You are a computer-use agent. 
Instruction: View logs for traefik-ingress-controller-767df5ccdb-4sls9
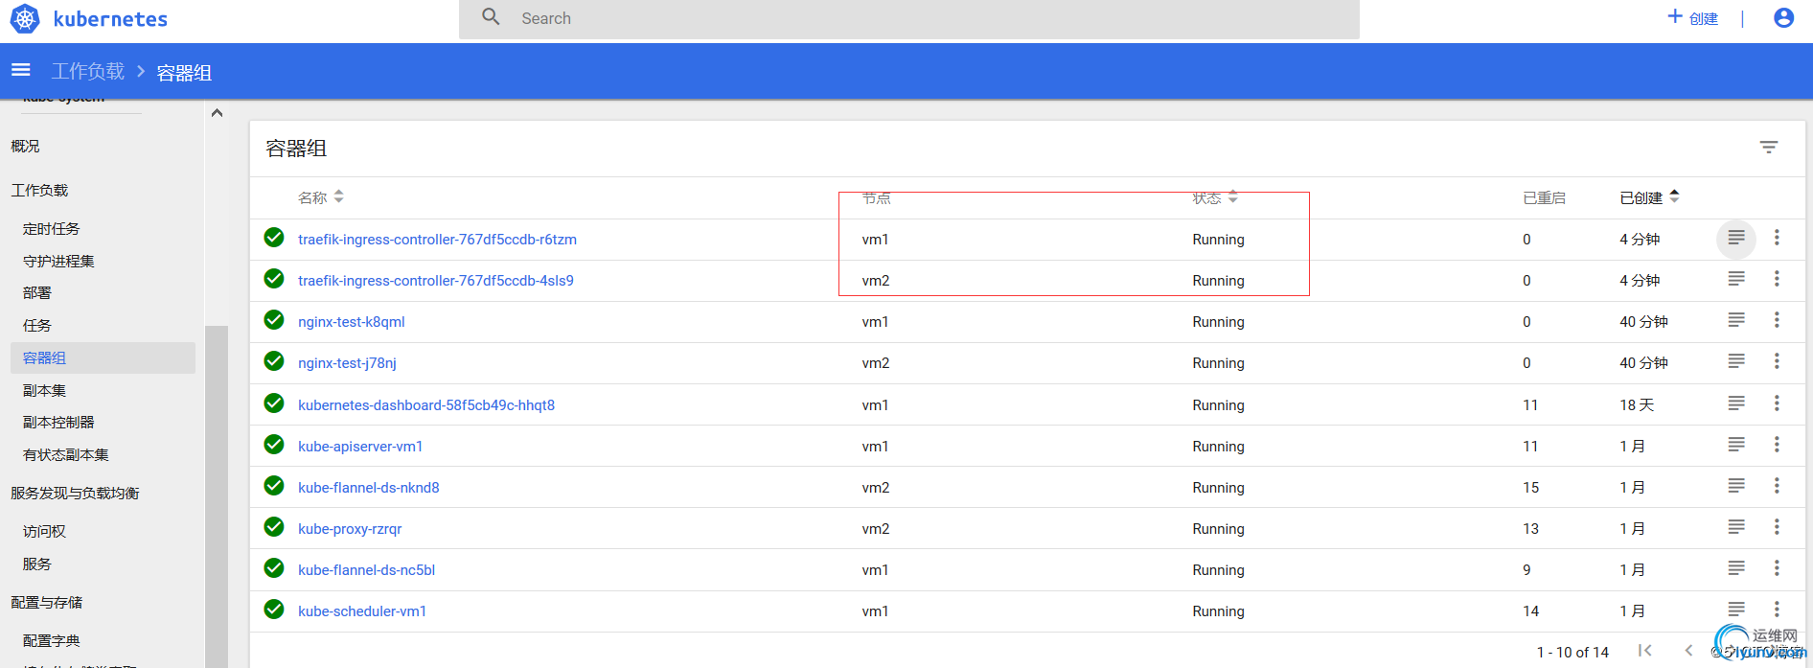1736,279
